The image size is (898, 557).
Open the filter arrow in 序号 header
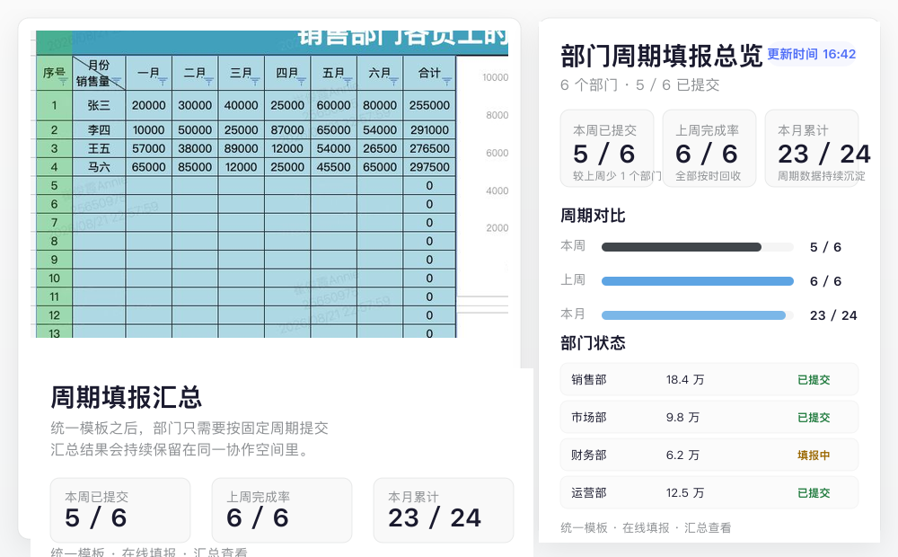tap(63, 82)
